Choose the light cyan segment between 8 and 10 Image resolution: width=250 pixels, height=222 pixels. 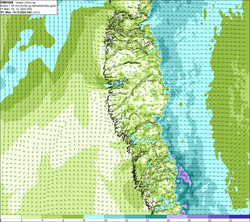tap(94, 216)
